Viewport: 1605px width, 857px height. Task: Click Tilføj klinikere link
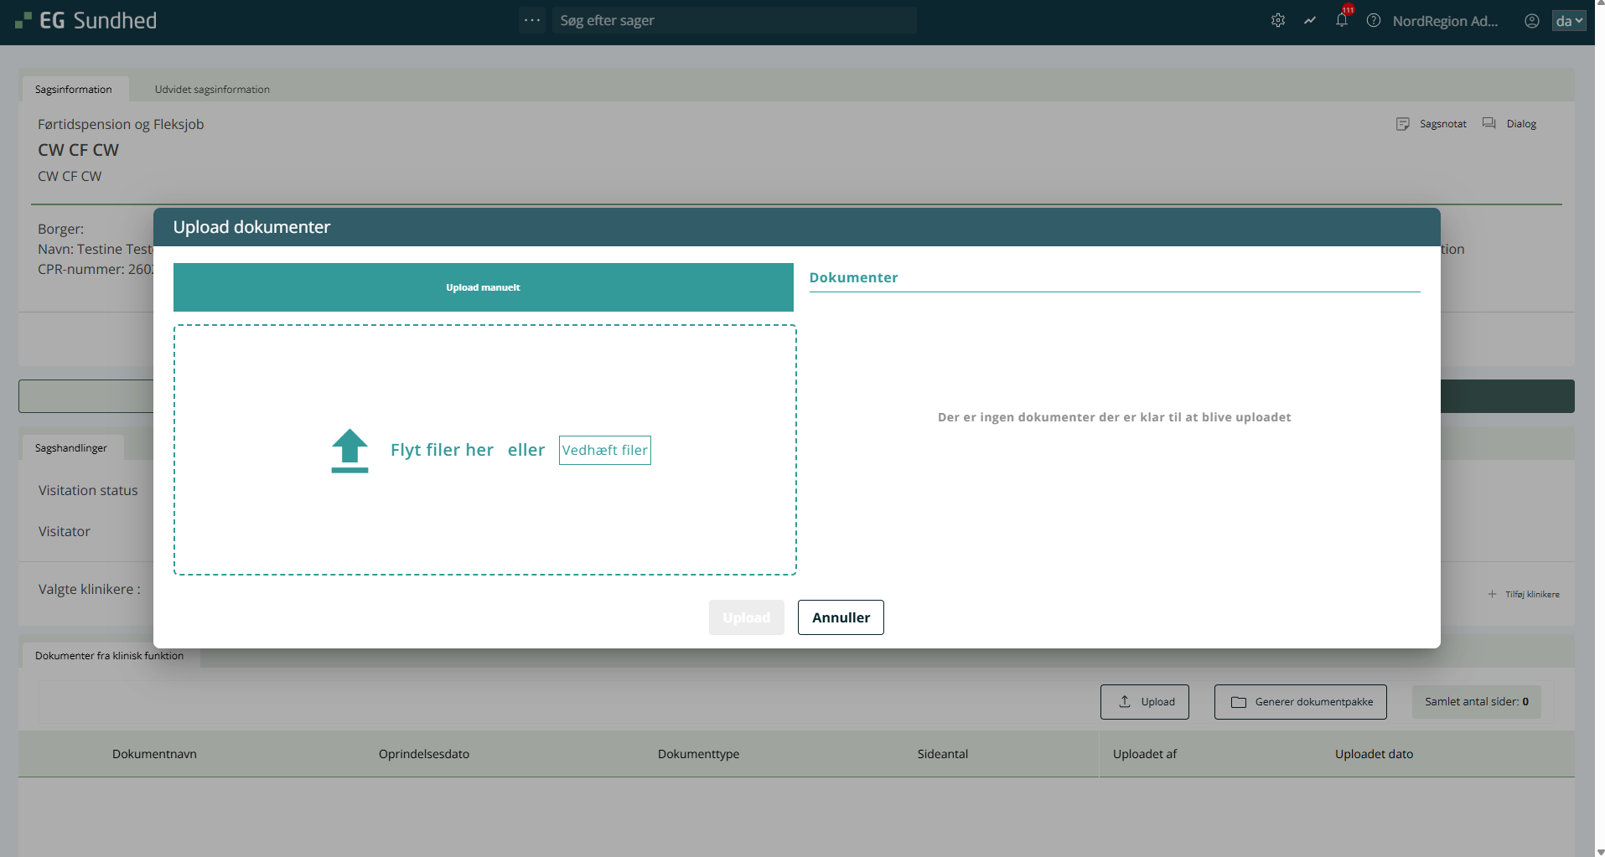coord(1525,595)
